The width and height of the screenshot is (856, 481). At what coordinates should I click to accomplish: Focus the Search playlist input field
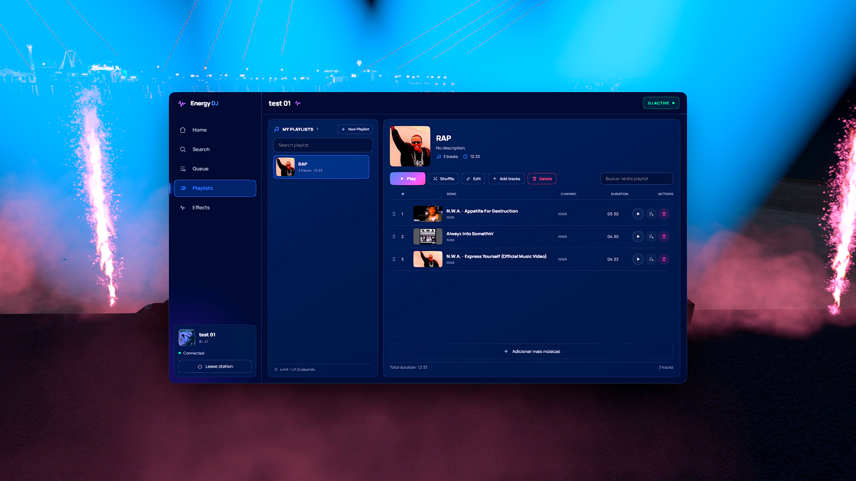(x=323, y=145)
